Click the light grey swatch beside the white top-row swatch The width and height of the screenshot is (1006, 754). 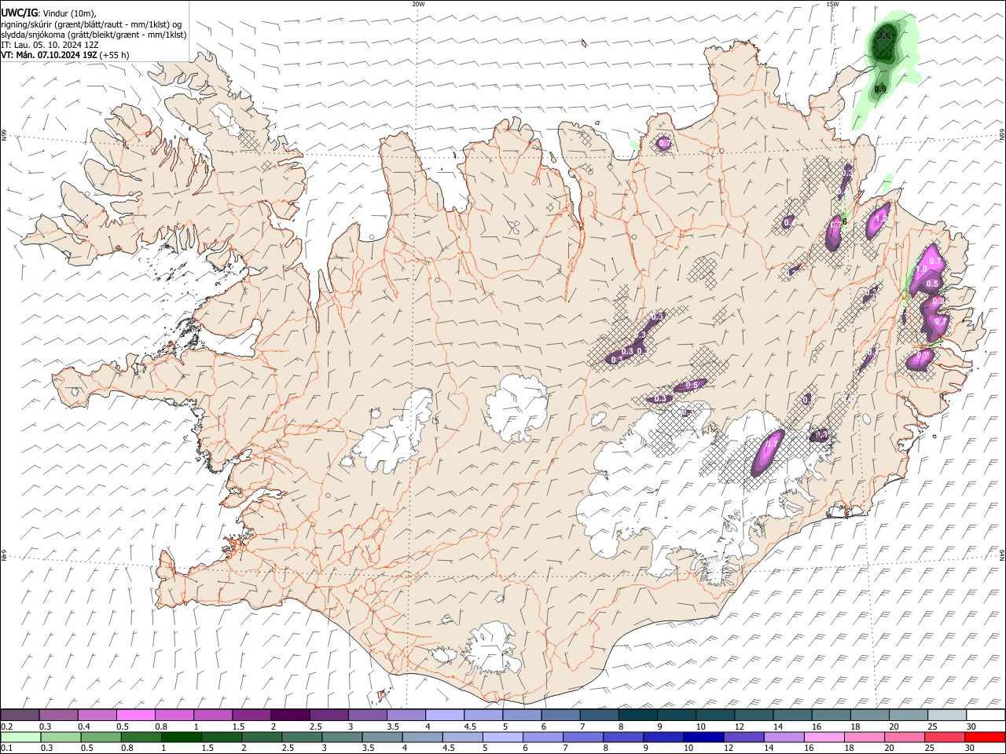click(x=946, y=715)
